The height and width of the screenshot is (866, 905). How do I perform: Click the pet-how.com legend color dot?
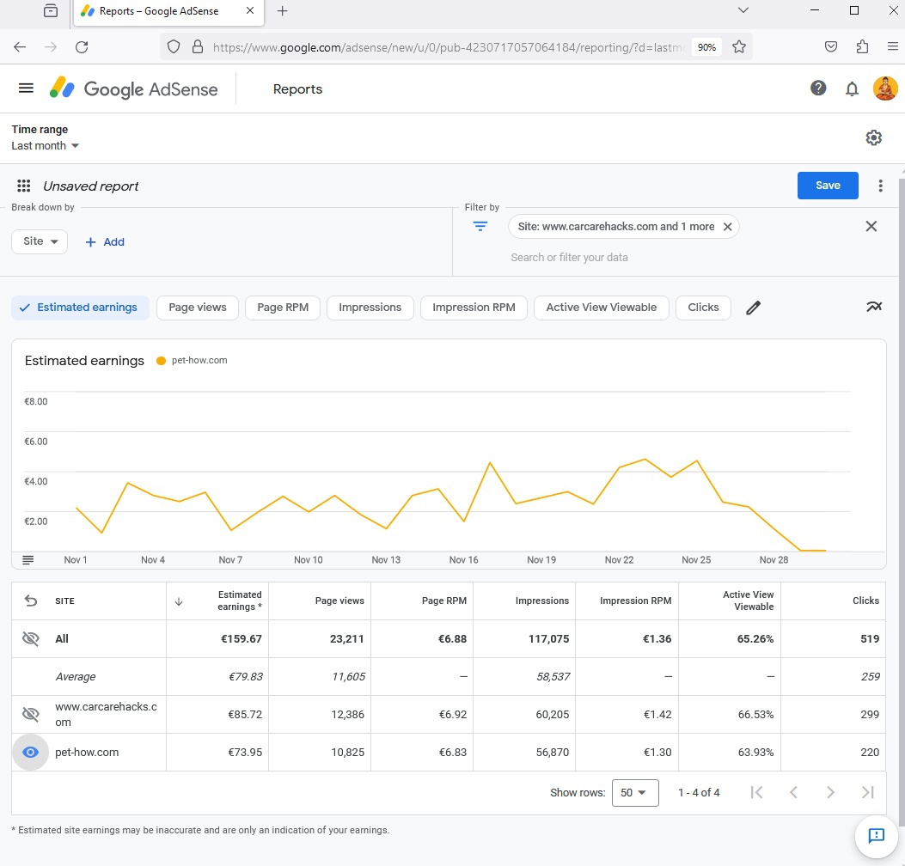click(x=161, y=361)
